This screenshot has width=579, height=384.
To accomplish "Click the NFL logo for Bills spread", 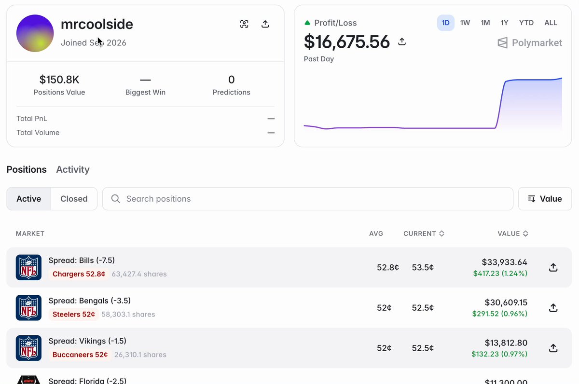I will click(28, 267).
